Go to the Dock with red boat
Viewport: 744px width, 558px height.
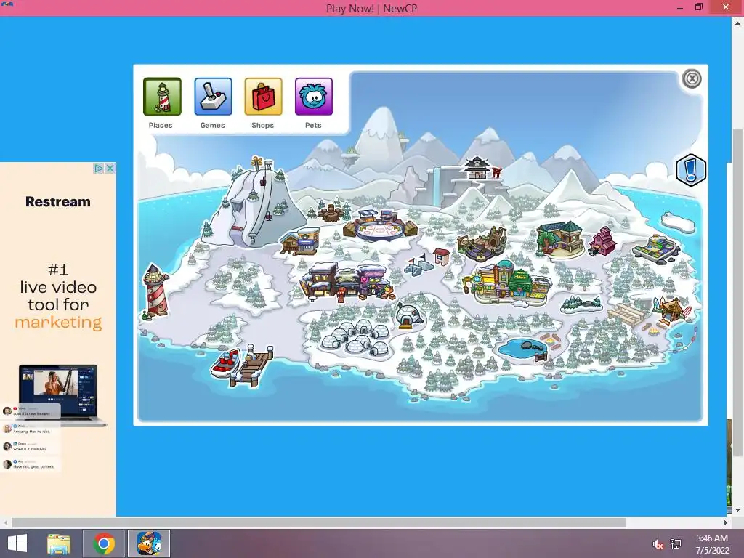pos(242,365)
